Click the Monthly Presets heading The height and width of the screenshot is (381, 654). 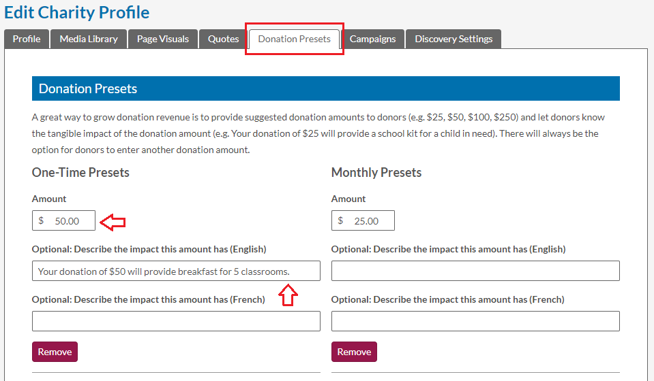click(x=376, y=172)
